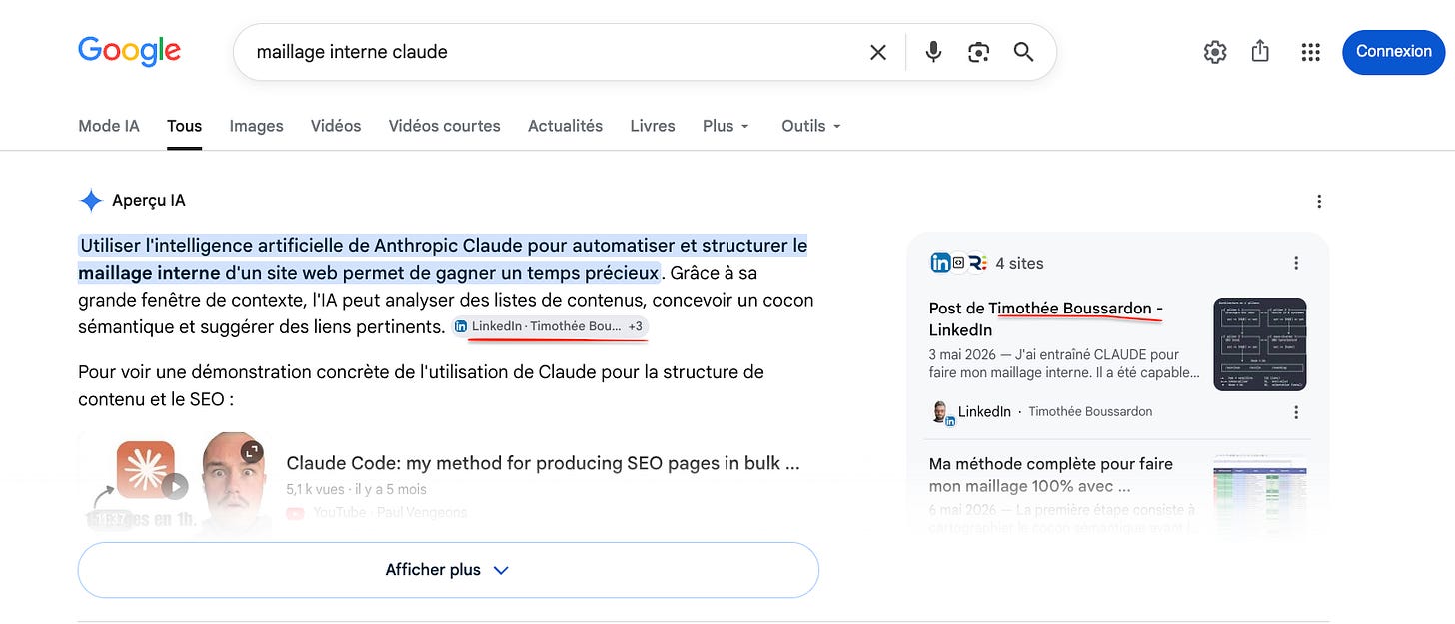Open Google Lens image search
Image resolution: width=1455 pixels, height=624 pixels.
(978, 52)
